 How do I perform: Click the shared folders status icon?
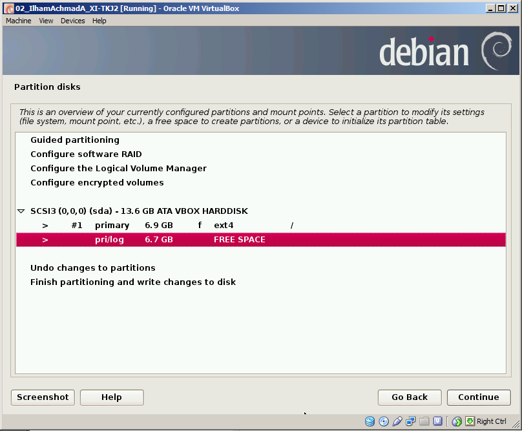(x=424, y=421)
